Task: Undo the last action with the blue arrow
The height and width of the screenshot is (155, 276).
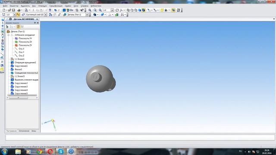Action: 55,10
